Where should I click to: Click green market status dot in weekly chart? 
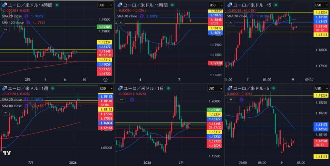pyautogui.click(x=53, y=88)
